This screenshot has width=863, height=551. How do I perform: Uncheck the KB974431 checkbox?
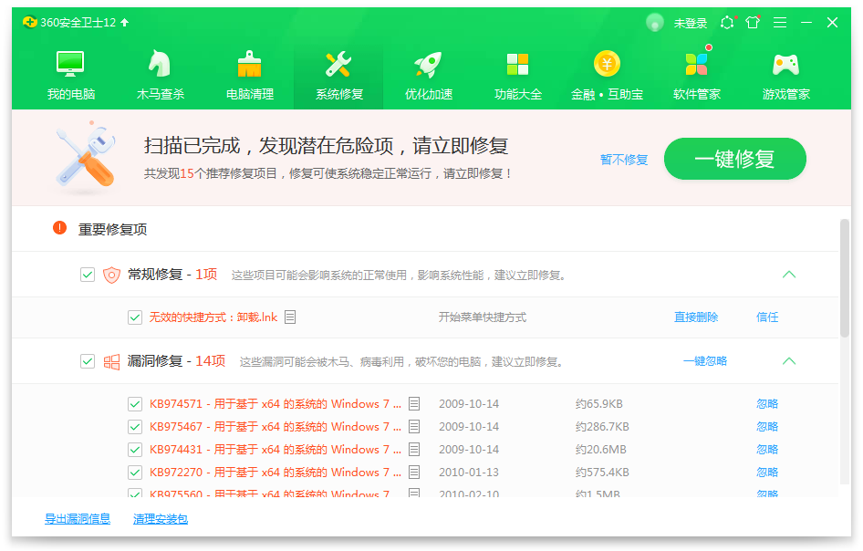point(135,450)
